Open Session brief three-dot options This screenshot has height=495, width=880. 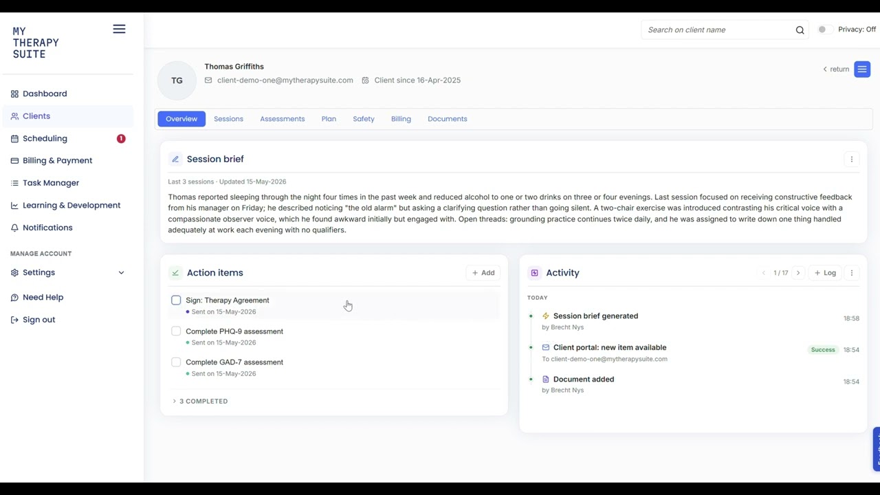pos(851,159)
